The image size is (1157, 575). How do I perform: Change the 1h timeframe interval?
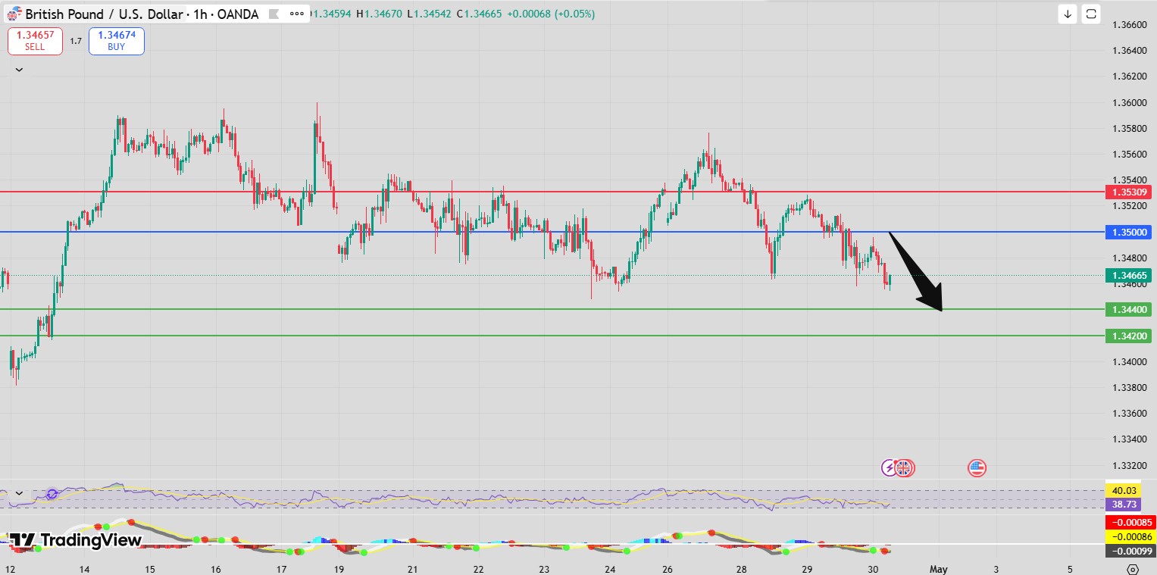199,14
